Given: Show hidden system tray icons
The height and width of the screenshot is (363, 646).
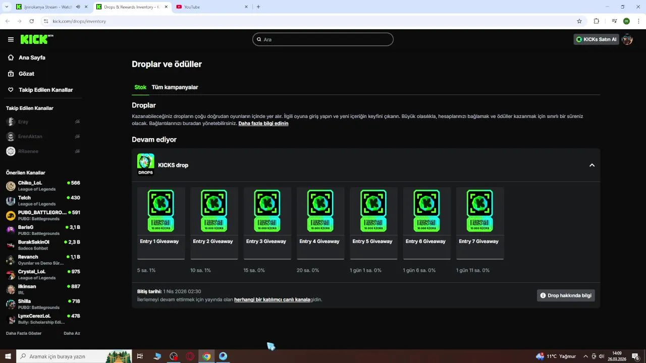Looking at the screenshot, I should coord(586,356).
